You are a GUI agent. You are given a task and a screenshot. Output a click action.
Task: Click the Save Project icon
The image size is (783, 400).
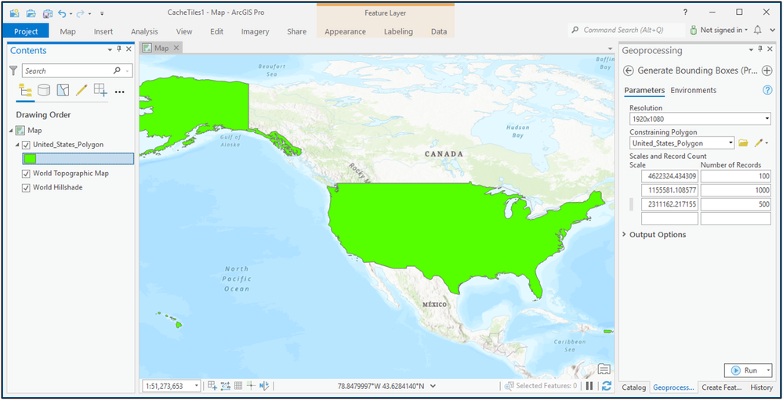pyautogui.click(x=48, y=13)
